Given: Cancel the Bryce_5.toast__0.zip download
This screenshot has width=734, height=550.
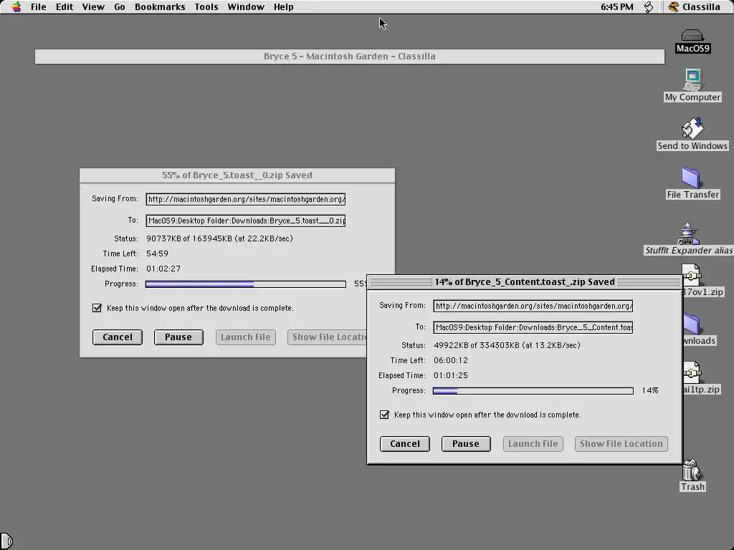Looking at the screenshot, I should (x=118, y=337).
